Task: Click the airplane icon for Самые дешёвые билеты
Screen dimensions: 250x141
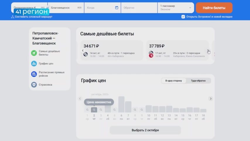Action: (x=34, y=53)
